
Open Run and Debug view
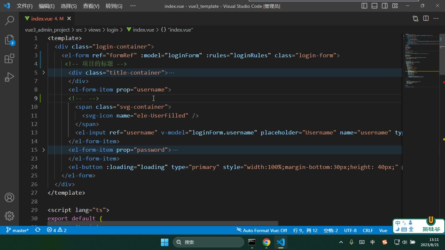tap(9, 77)
